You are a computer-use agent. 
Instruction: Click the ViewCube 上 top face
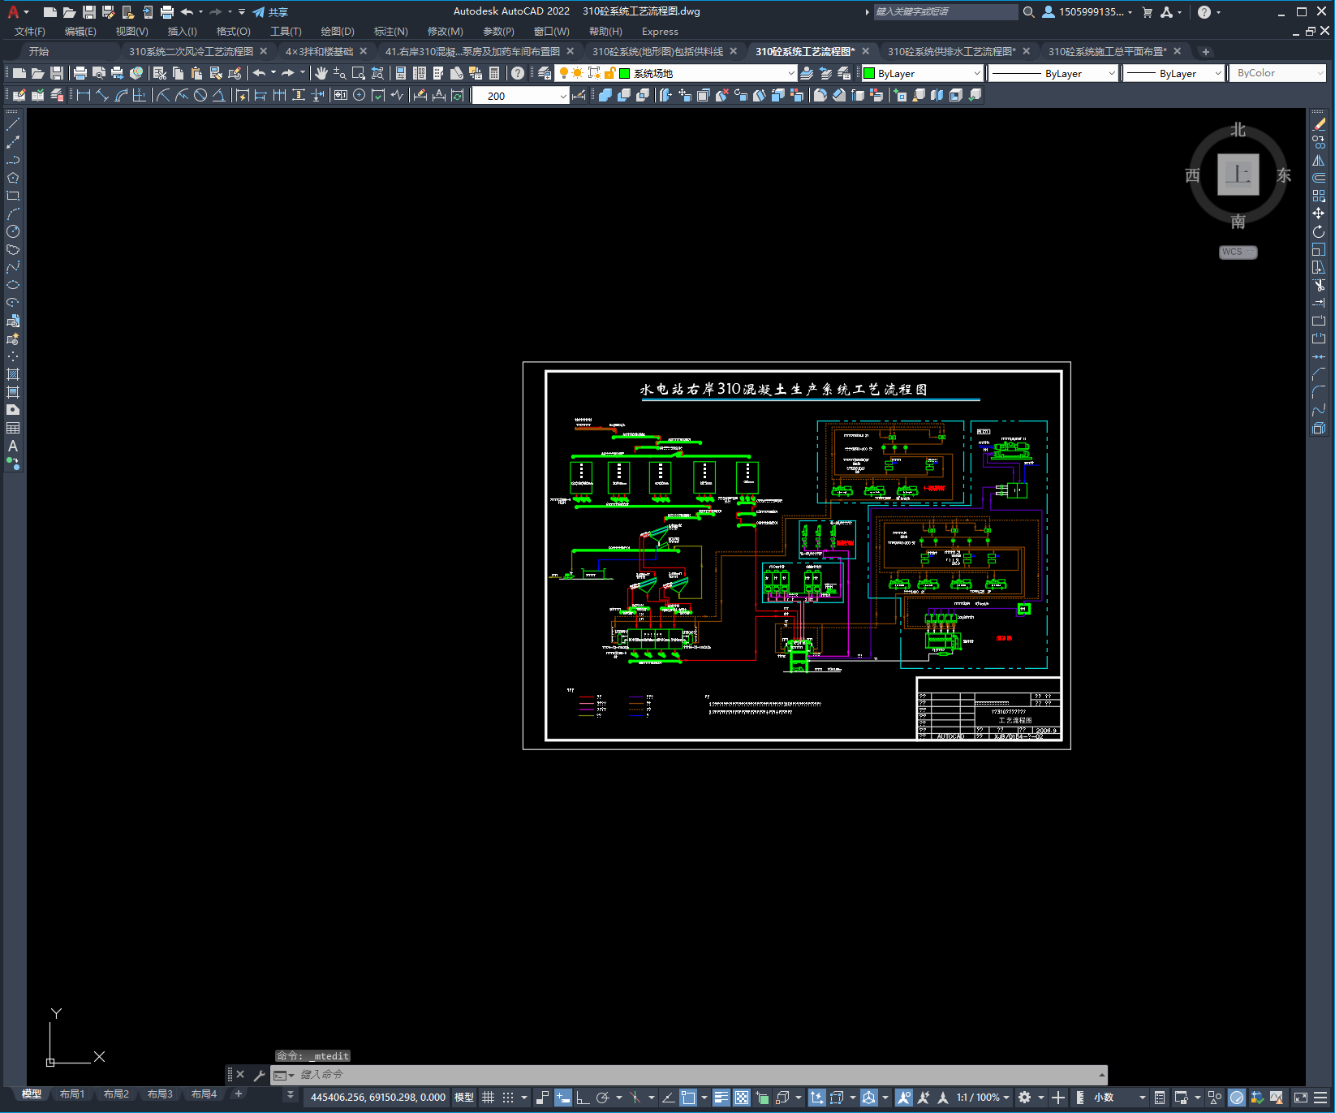[x=1238, y=175]
